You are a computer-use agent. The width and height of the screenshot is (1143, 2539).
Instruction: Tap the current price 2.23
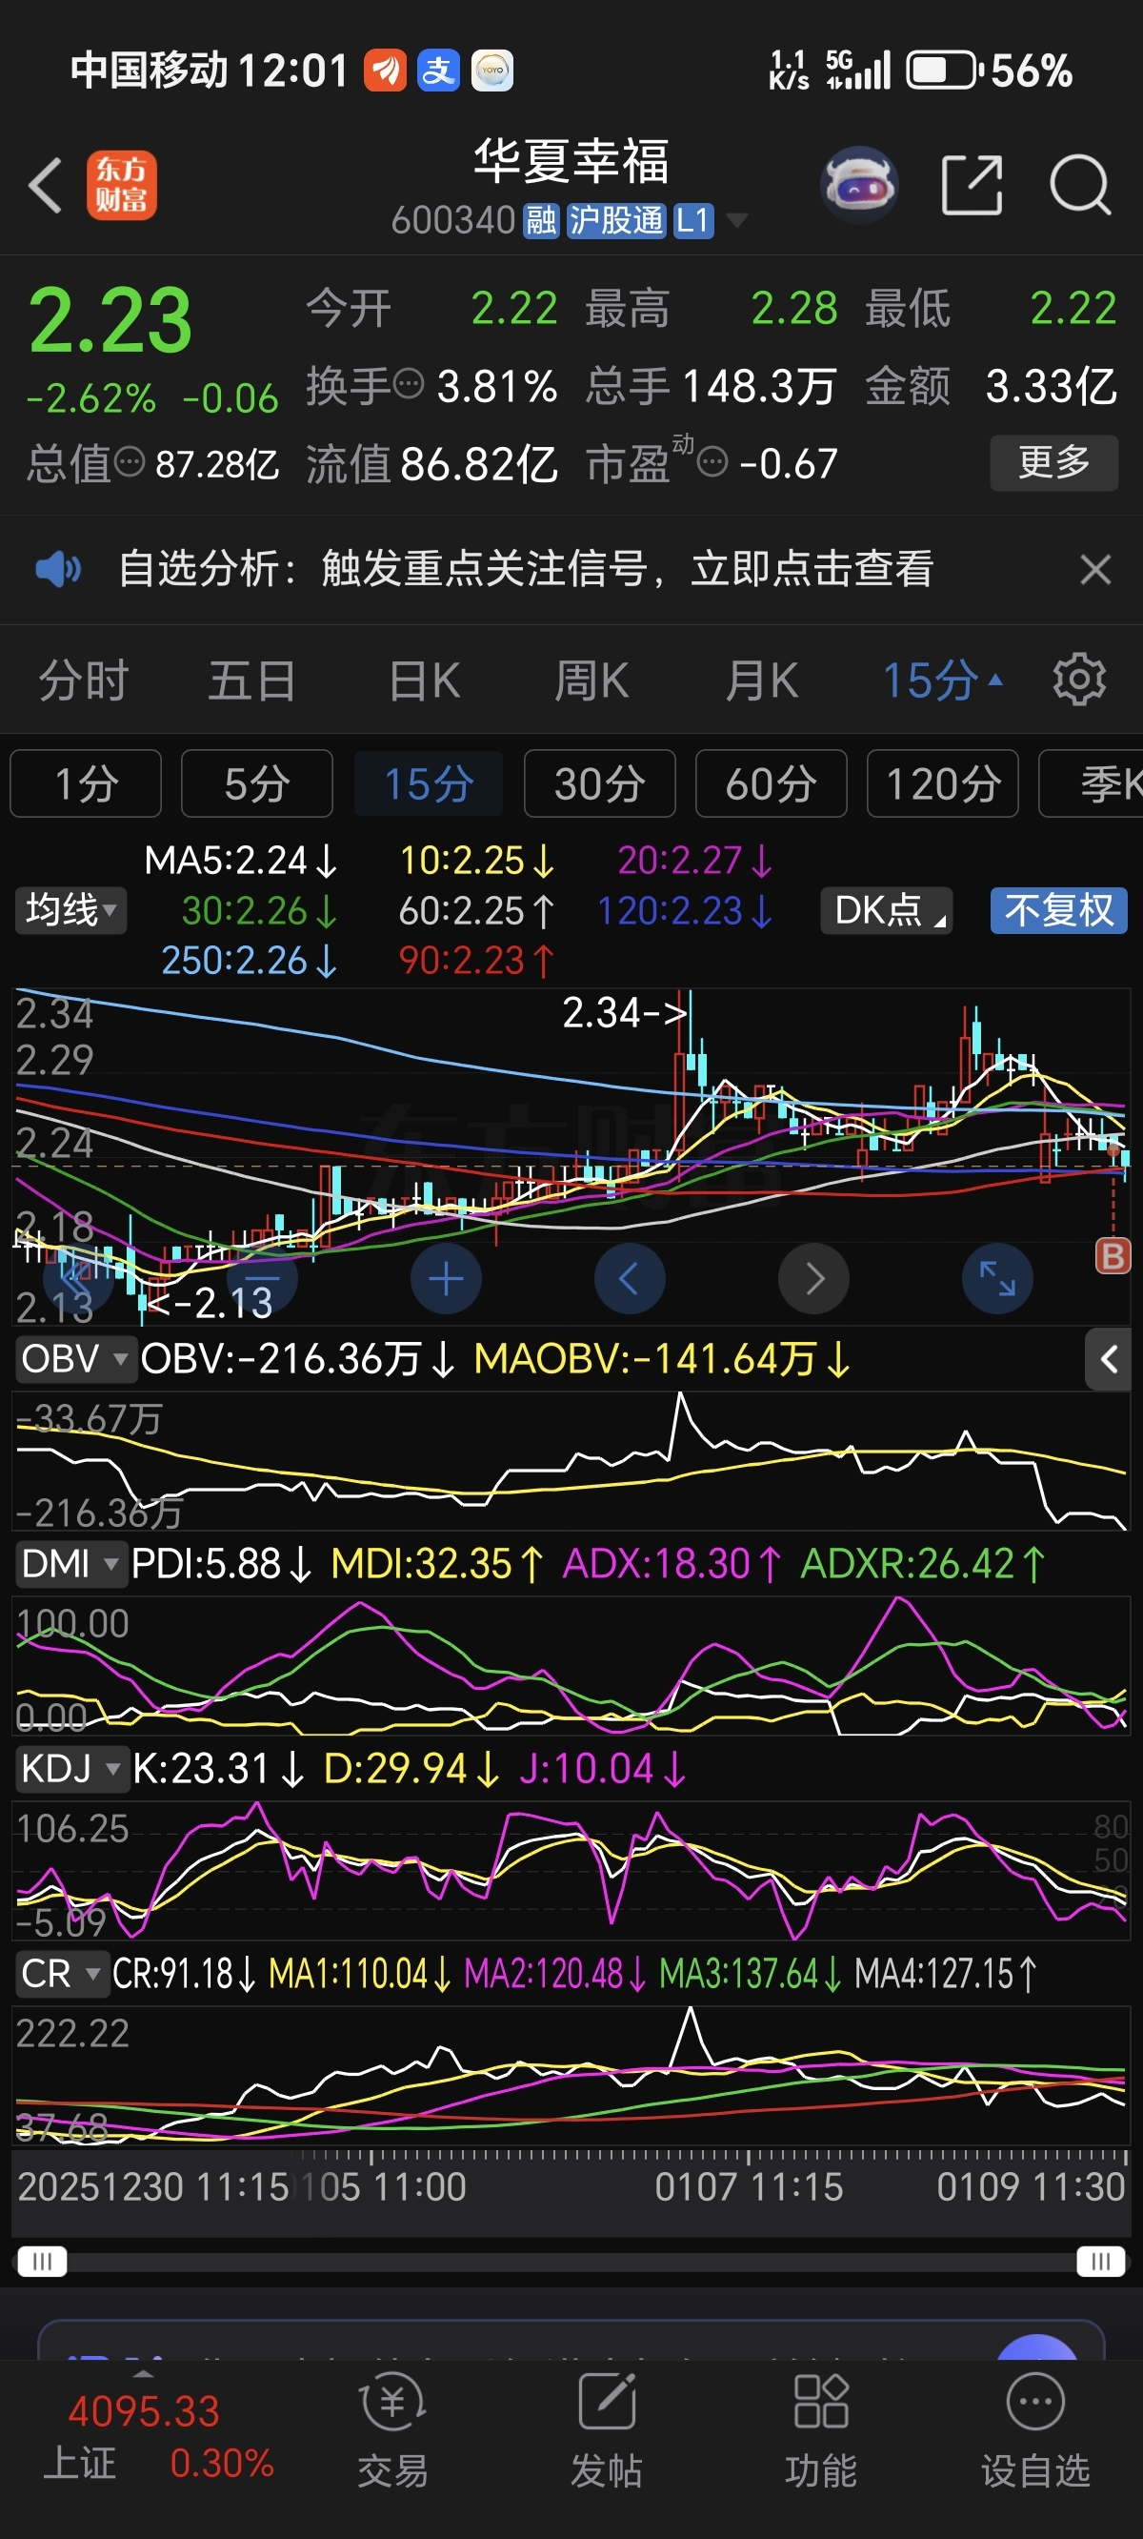click(x=110, y=320)
